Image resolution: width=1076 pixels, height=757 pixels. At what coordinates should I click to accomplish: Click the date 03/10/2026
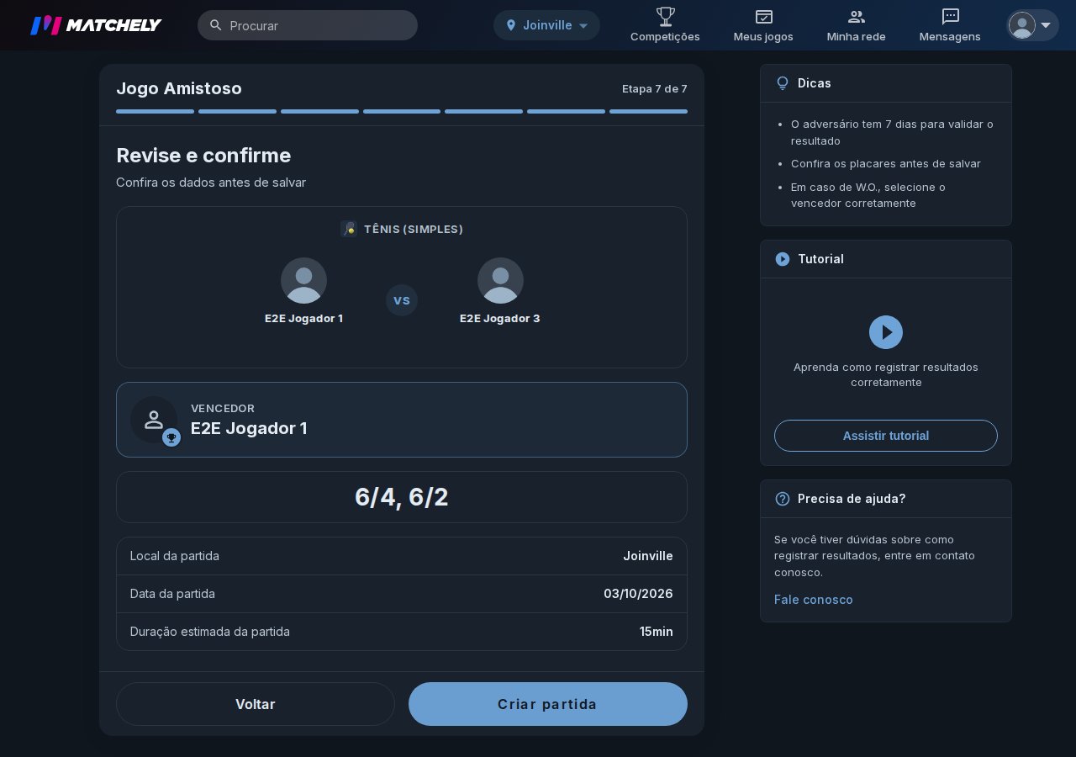coord(638,594)
